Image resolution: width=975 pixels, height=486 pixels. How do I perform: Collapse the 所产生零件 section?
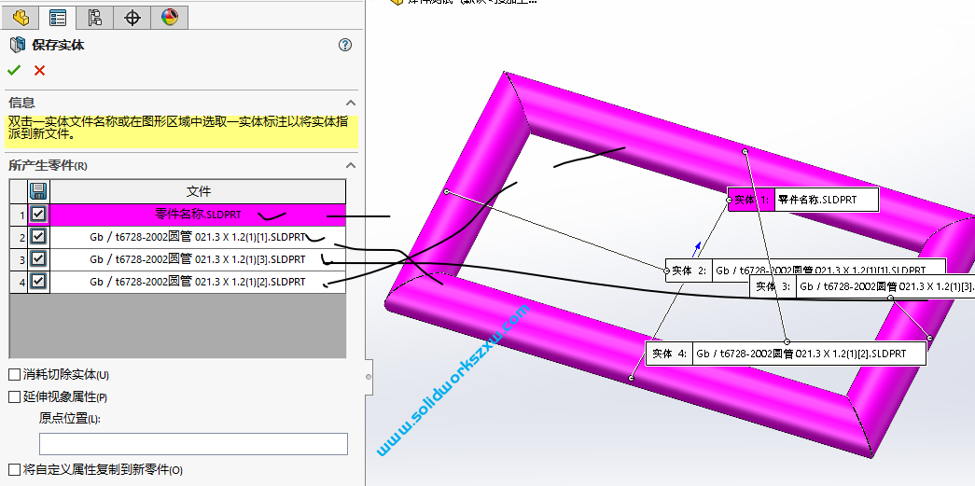coord(351,165)
